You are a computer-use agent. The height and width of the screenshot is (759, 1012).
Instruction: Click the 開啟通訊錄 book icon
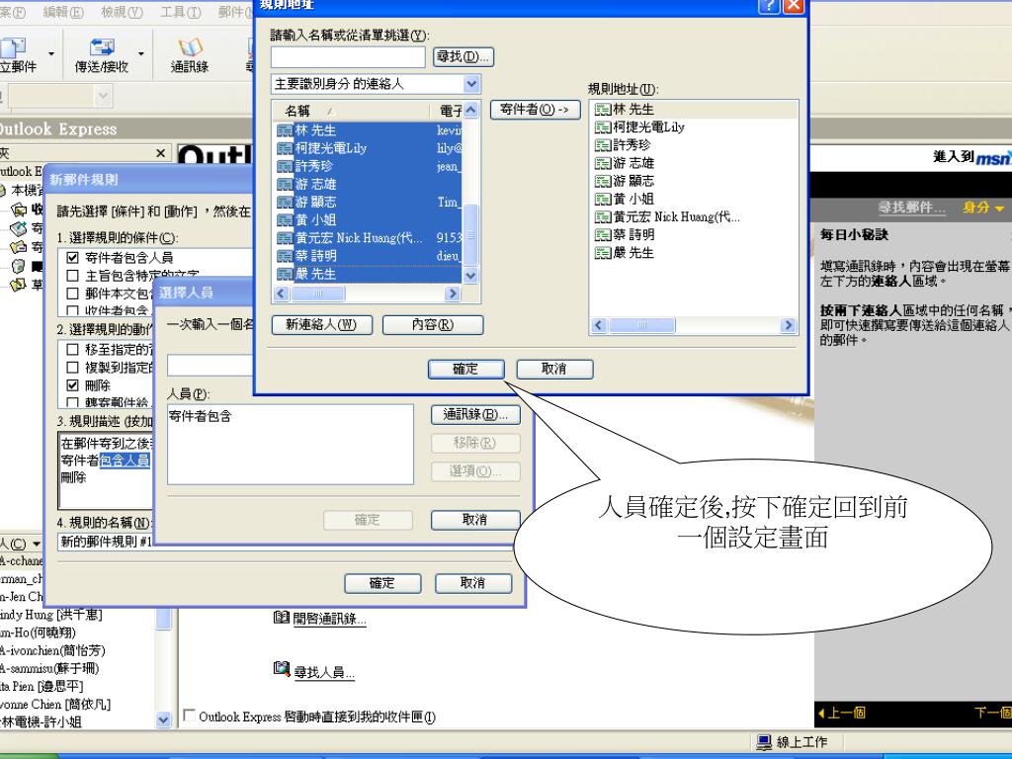(x=282, y=618)
